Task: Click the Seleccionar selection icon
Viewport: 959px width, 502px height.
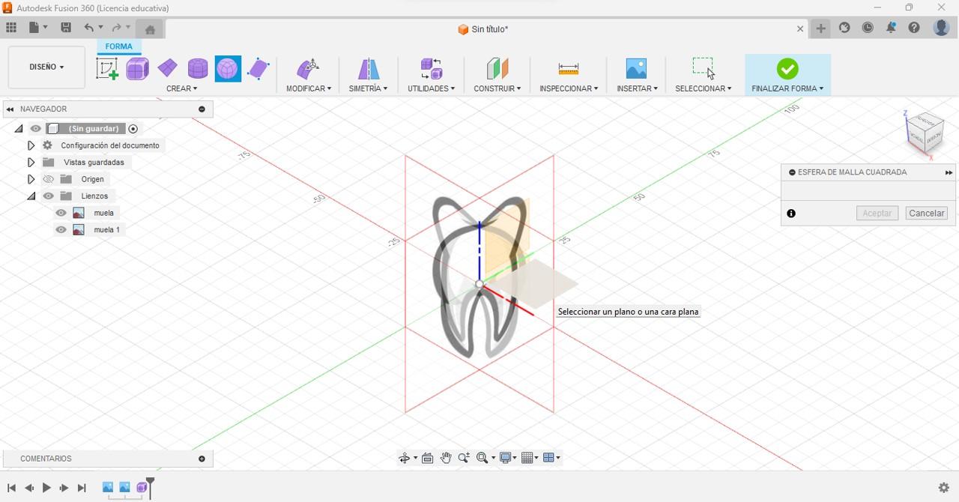Action: click(704, 68)
